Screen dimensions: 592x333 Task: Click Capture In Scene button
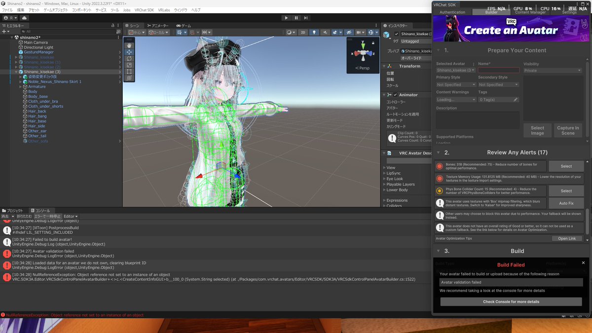(x=568, y=130)
